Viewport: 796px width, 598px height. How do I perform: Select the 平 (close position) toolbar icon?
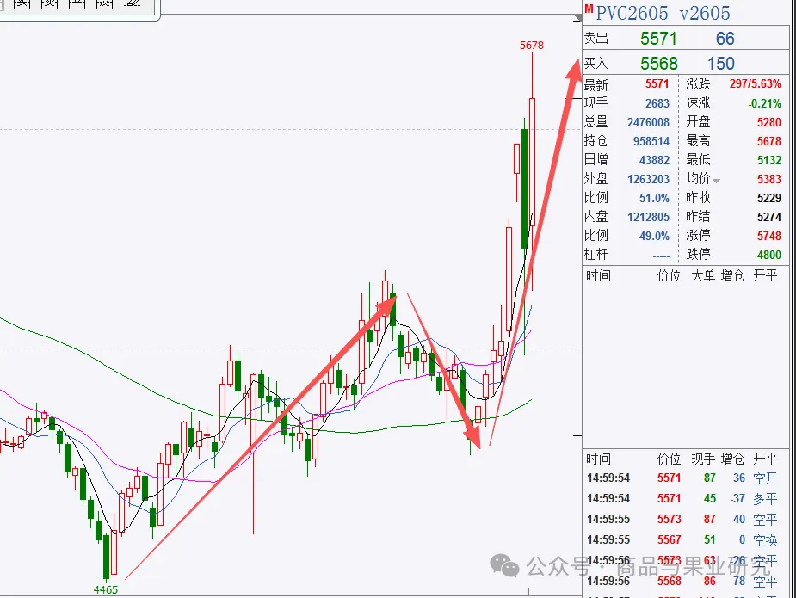coord(77,4)
